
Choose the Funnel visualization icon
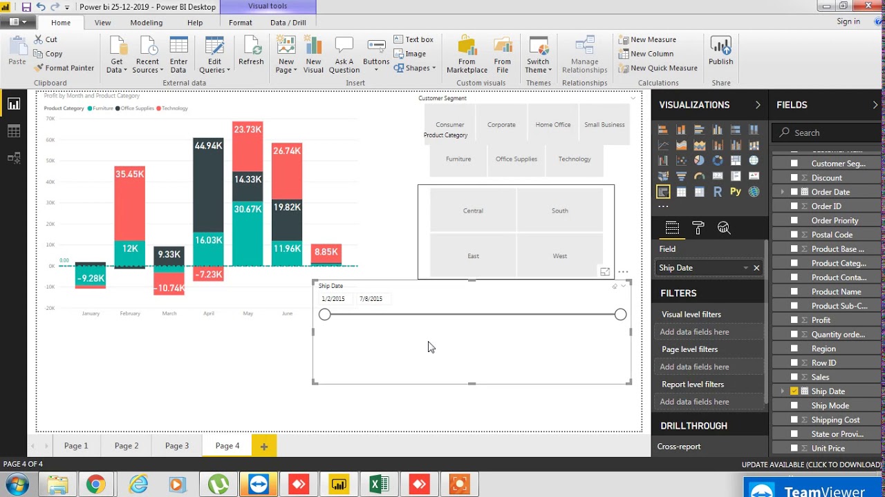(x=681, y=176)
